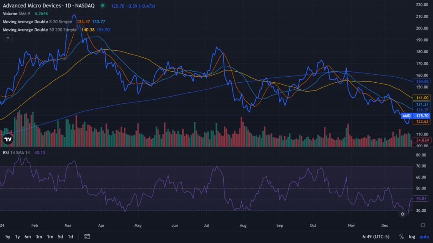Click the TradingView logo on chart
Viewport: 433px width, 243px height.
coord(8,139)
